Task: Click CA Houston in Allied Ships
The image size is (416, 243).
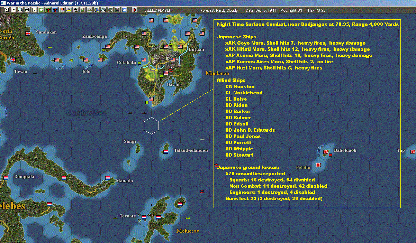Action: 240,87
